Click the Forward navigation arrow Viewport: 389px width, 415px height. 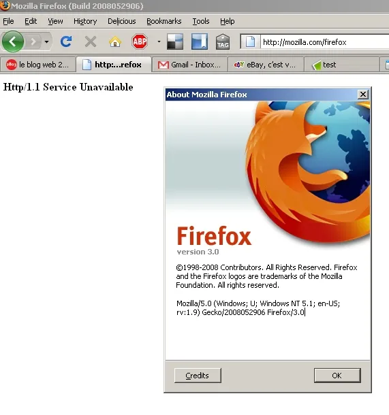pos(33,41)
